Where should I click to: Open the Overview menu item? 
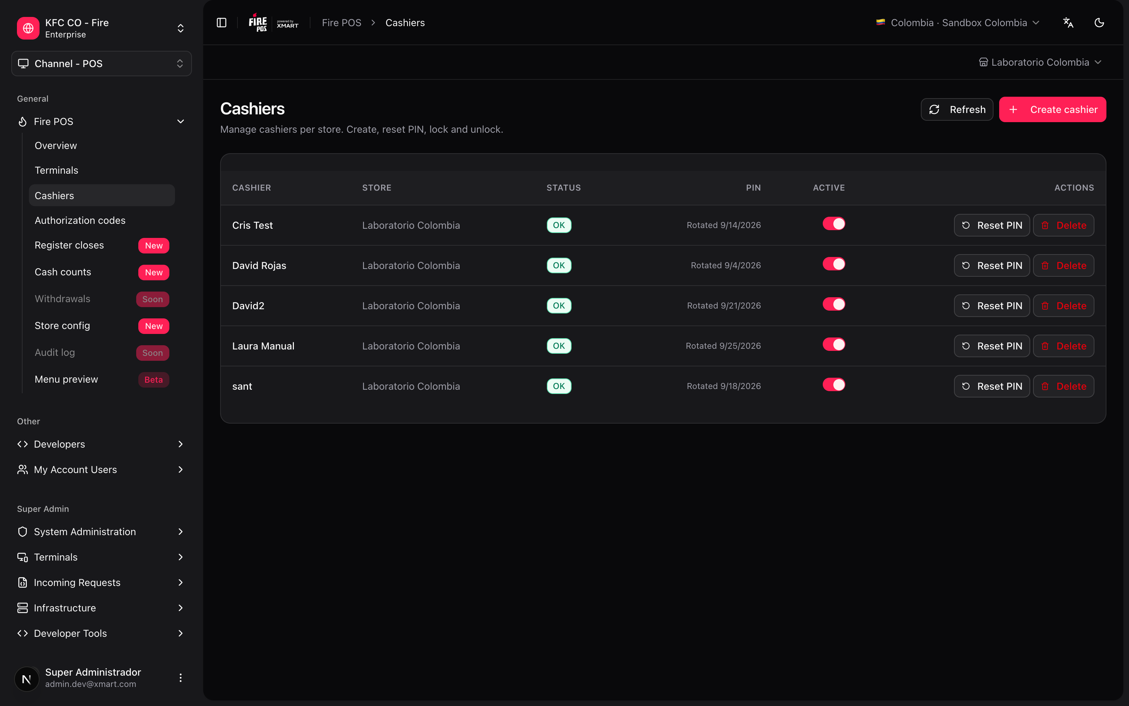[x=102, y=146]
